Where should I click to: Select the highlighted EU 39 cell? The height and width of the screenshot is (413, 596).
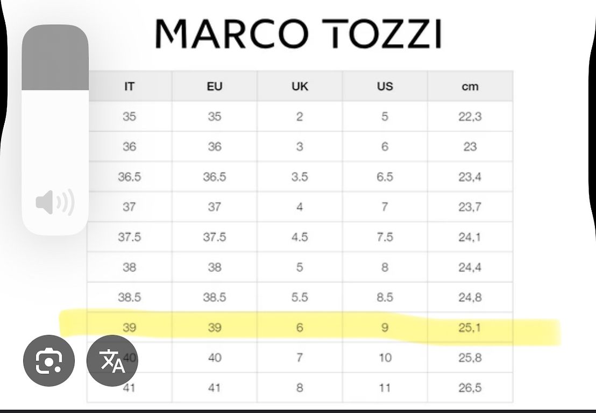[x=214, y=327]
